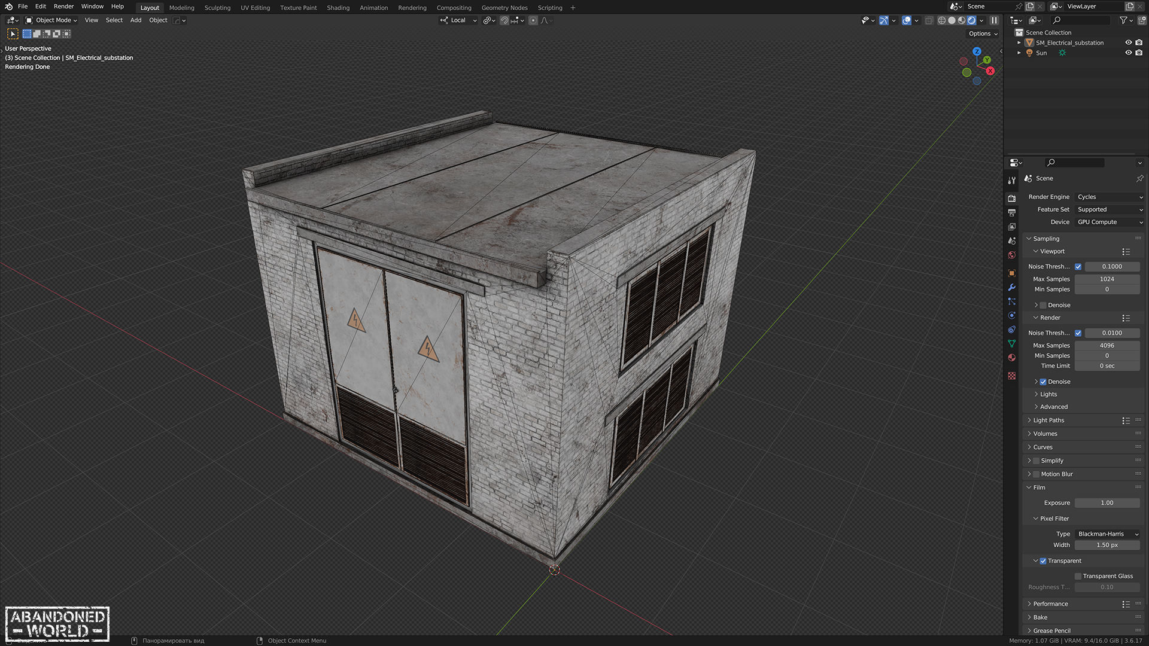Image resolution: width=1149 pixels, height=646 pixels.
Task: Switch viewport to Solid shading
Action: tap(952, 20)
